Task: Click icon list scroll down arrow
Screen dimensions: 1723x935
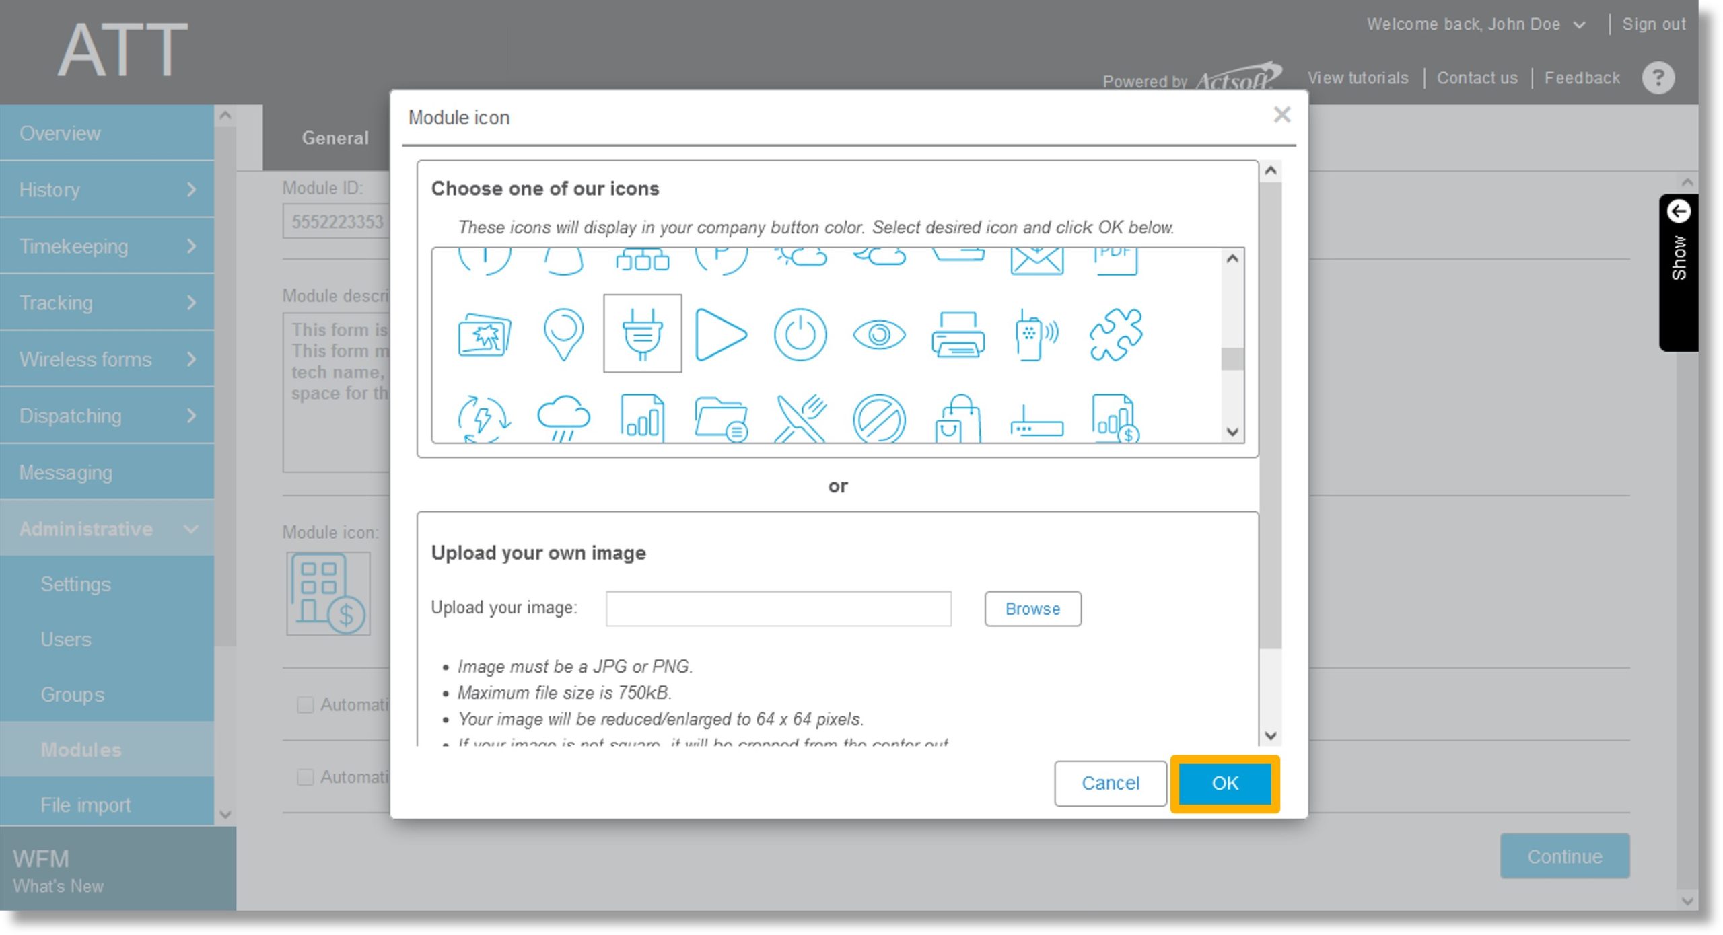Action: point(1232,432)
